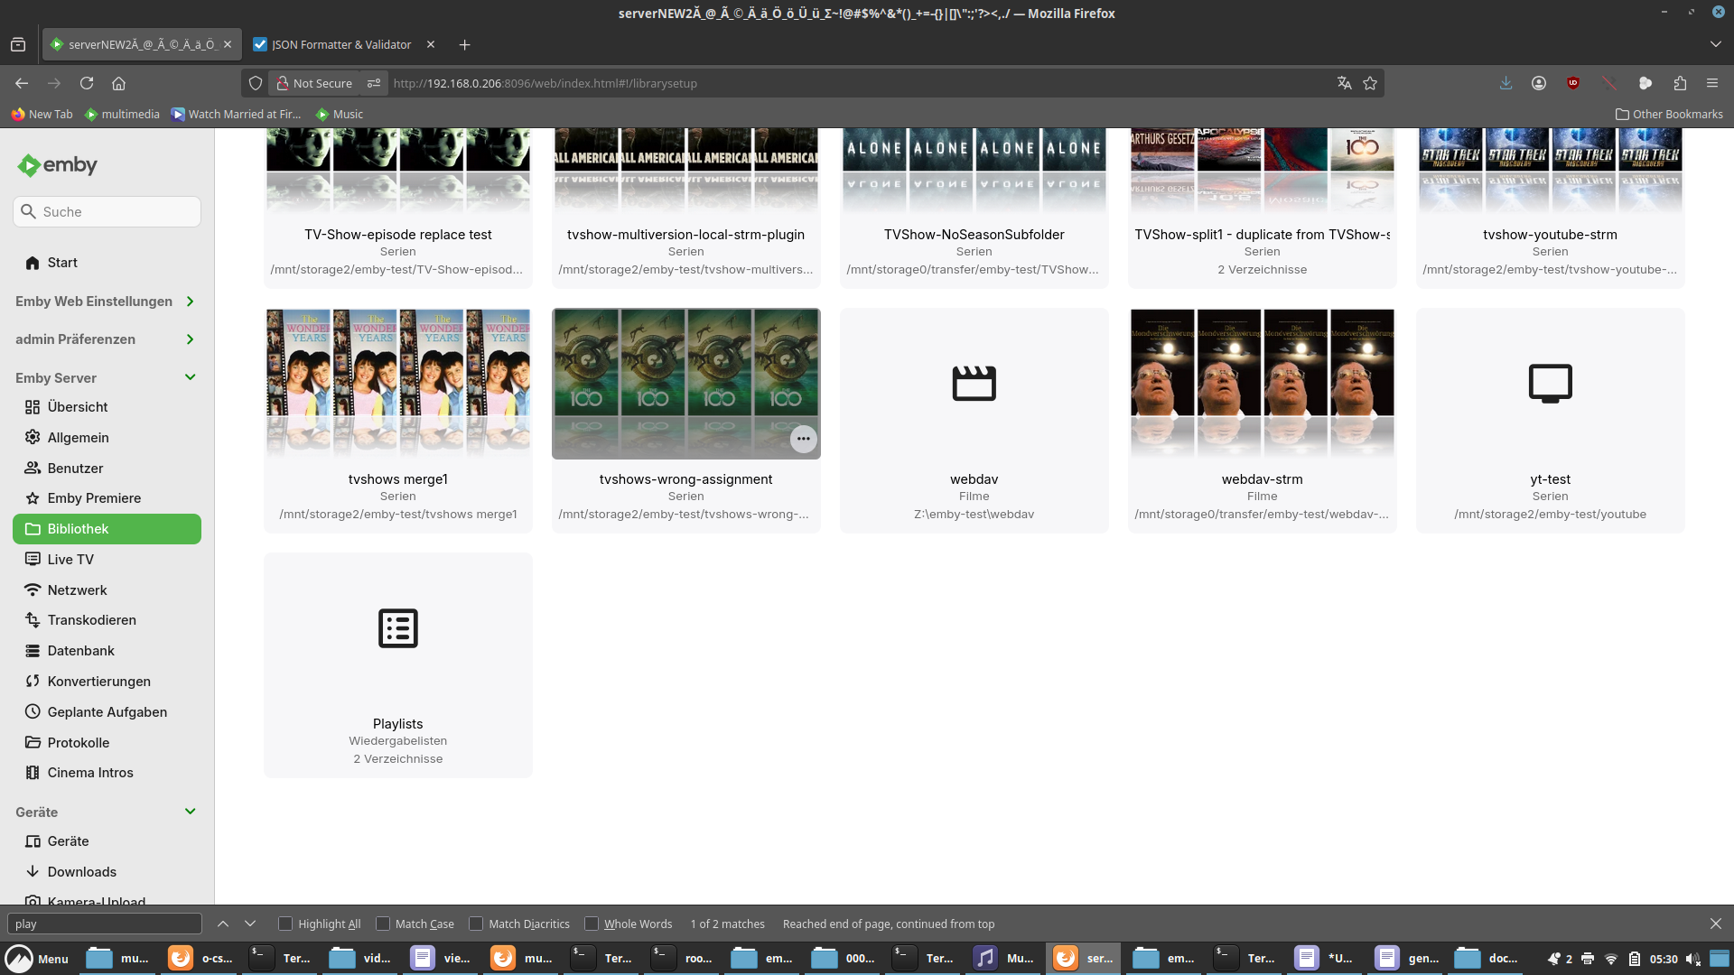Go back in browser history
Image resolution: width=1734 pixels, height=975 pixels.
point(22,83)
